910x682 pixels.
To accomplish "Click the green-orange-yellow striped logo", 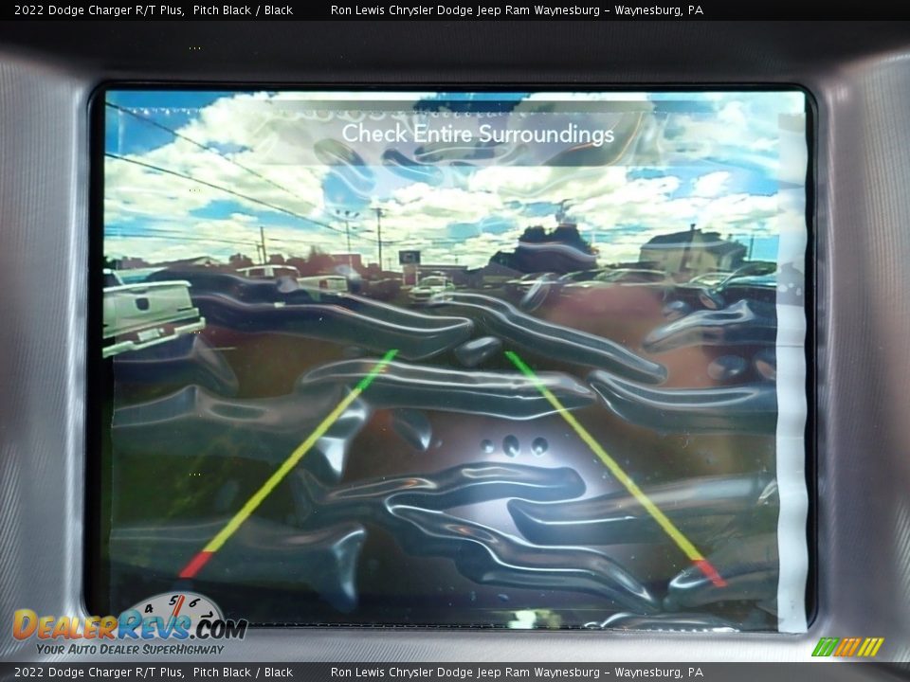I will tap(847, 647).
